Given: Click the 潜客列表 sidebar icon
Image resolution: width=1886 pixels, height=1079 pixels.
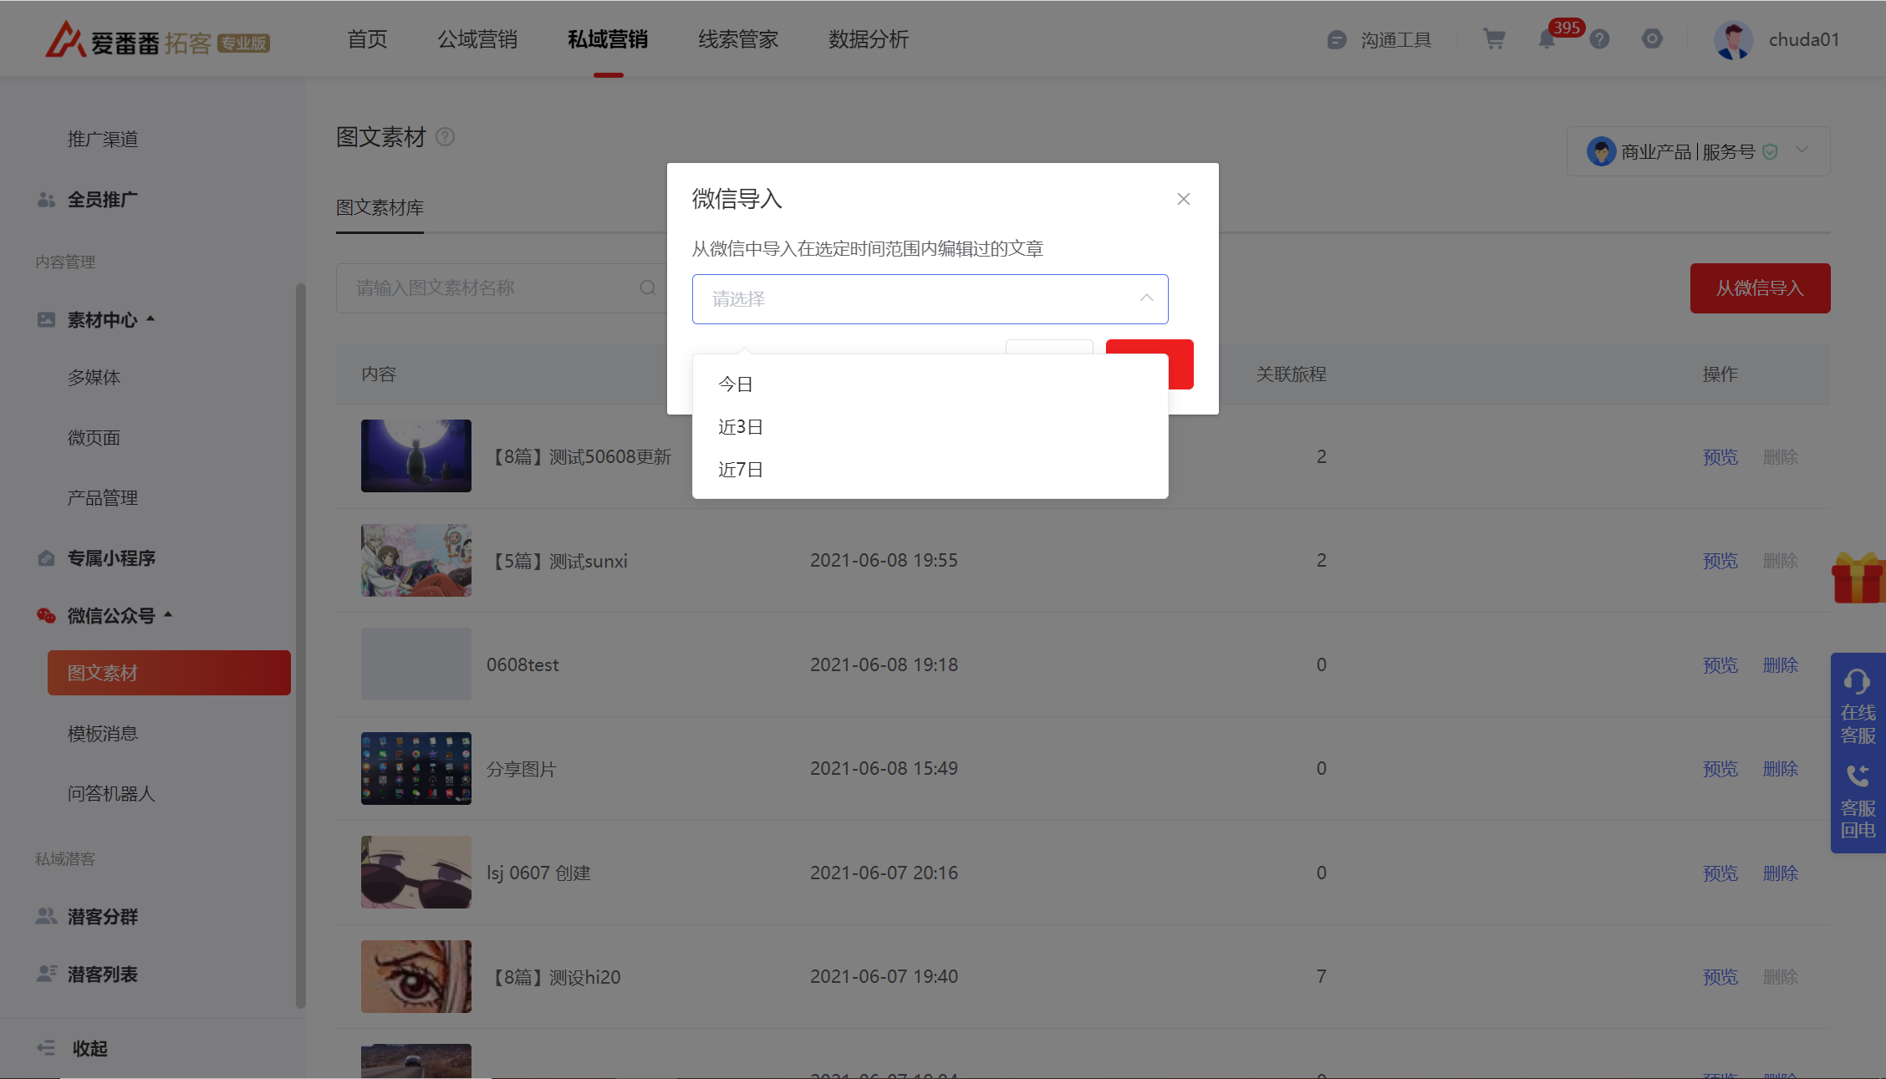Looking at the screenshot, I should [46, 974].
